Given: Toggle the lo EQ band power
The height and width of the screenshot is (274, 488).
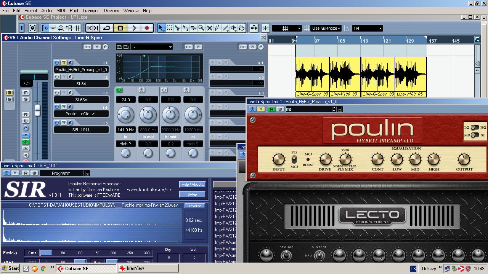Looking at the screenshot, I should pyautogui.click(x=119, y=90).
